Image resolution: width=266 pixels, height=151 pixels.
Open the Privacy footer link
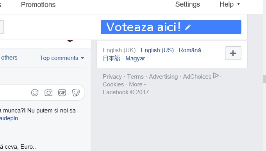[112, 77]
